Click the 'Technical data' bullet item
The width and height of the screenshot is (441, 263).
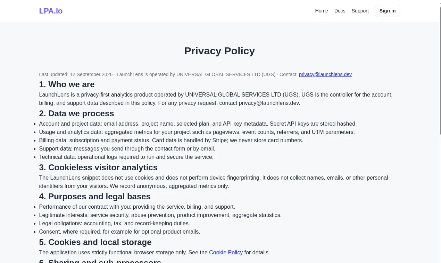[x=126, y=157]
